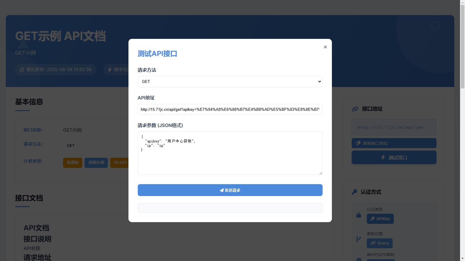Click the lightning icon inside 测试接口 button
The image size is (465, 261).
tap(383, 157)
